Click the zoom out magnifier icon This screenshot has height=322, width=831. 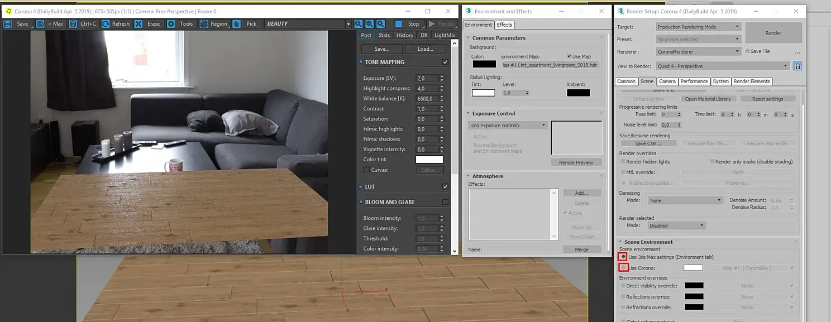369,24
